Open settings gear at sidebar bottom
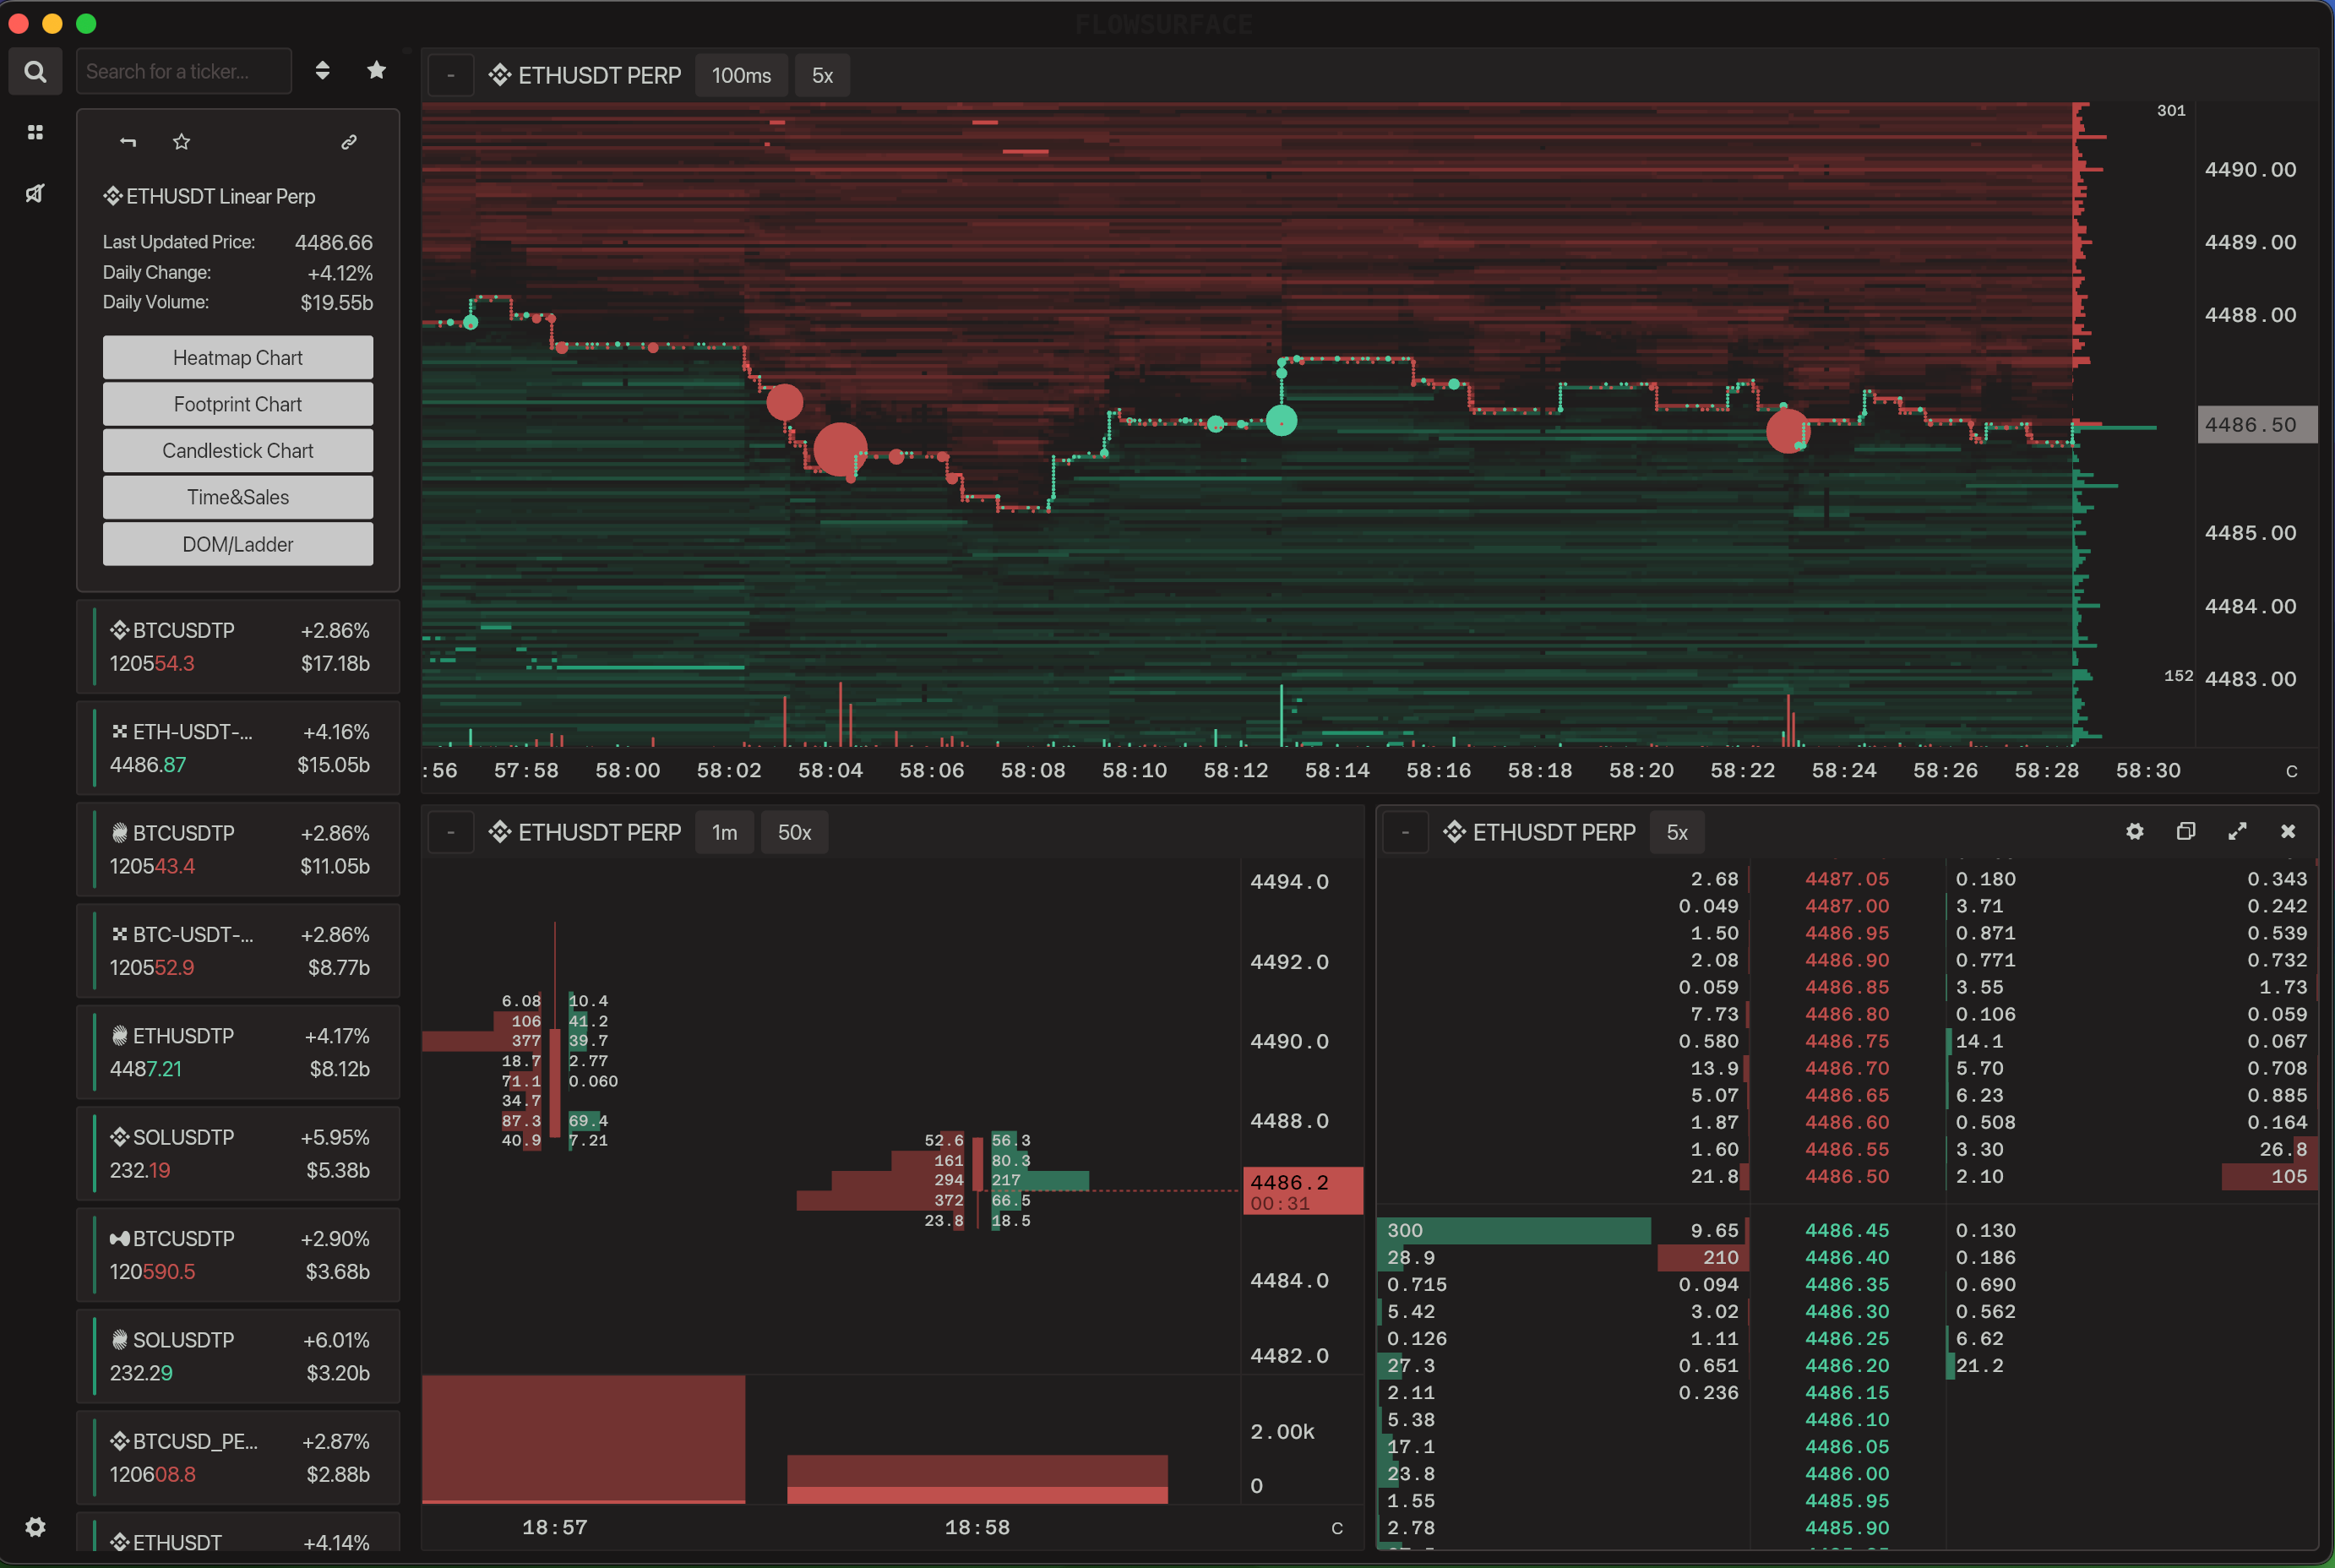This screenshot has width=2335, height=1568. point(35,1527)
